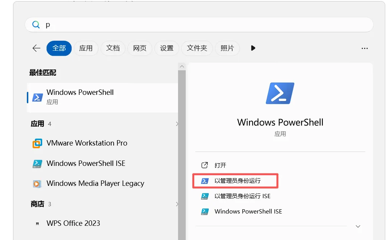This screenshot has width=391, height=240.
Task: Click the 应用 section header
Action: [37, 124]
